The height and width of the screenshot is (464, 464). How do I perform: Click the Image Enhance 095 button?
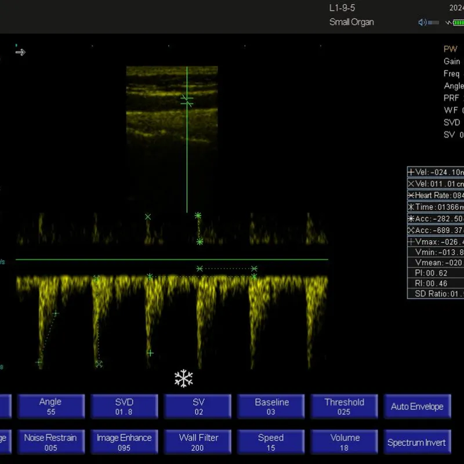pyautogui.click(x=124, y=441)
